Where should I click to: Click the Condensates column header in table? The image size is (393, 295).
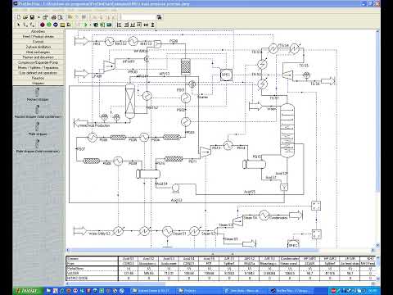(x=290, y=258)
